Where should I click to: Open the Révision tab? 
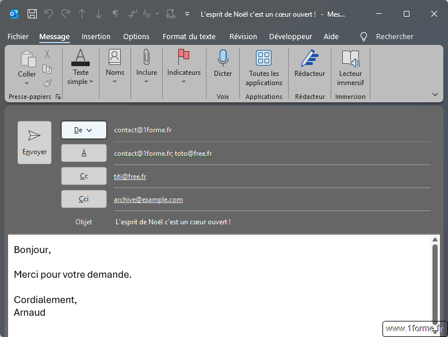pos(243,37)
